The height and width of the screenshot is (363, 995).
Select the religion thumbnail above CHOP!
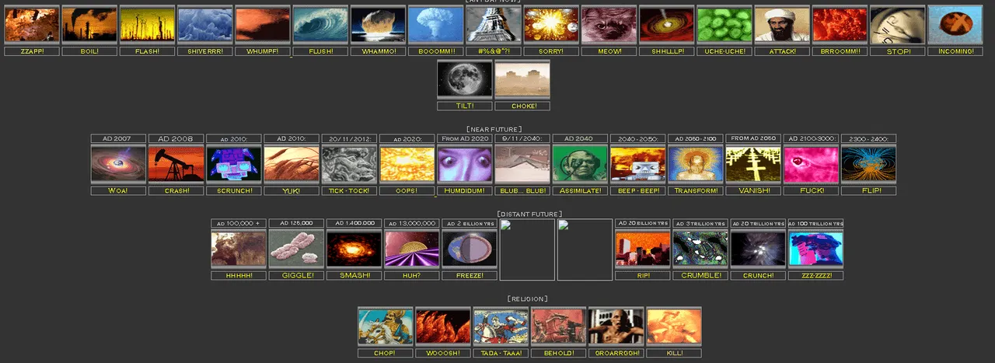point(386,326)
